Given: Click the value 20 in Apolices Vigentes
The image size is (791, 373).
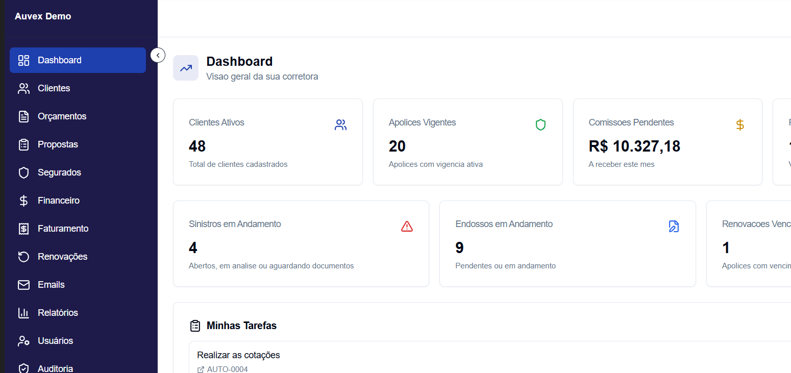Looking at the screenshot, I should (397, 146).
